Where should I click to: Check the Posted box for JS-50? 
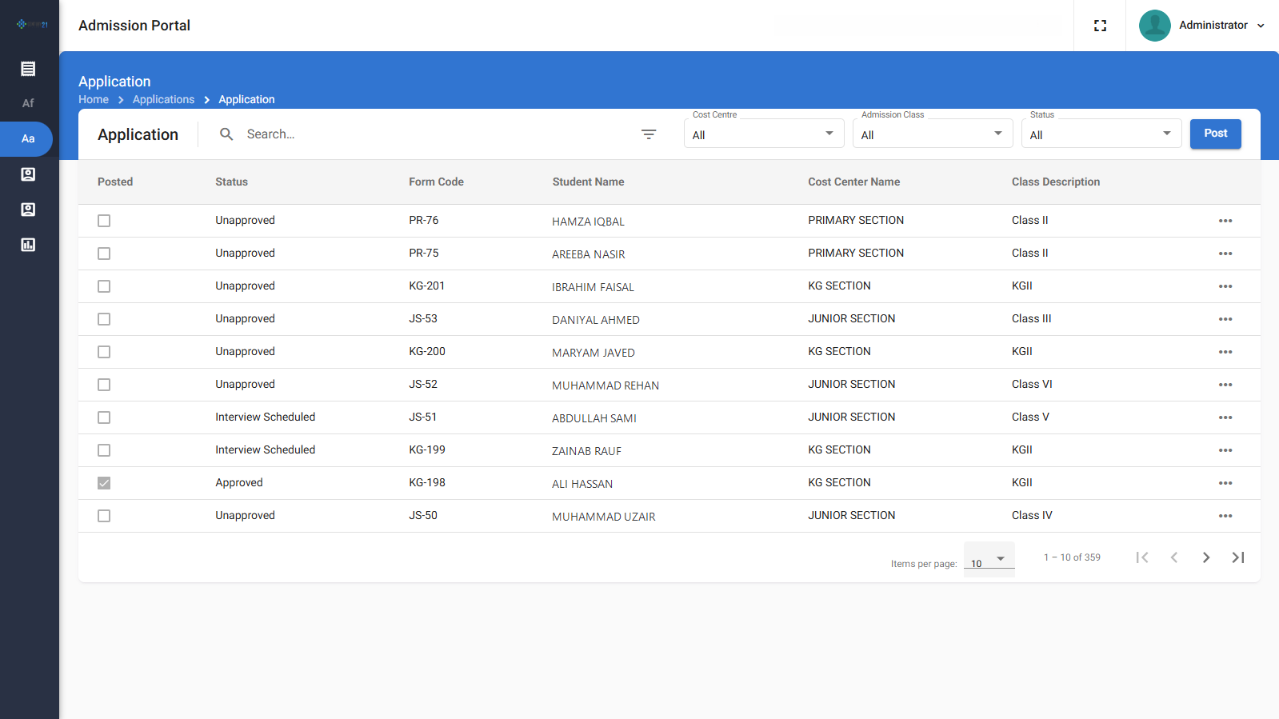click(x=104, y=516)
